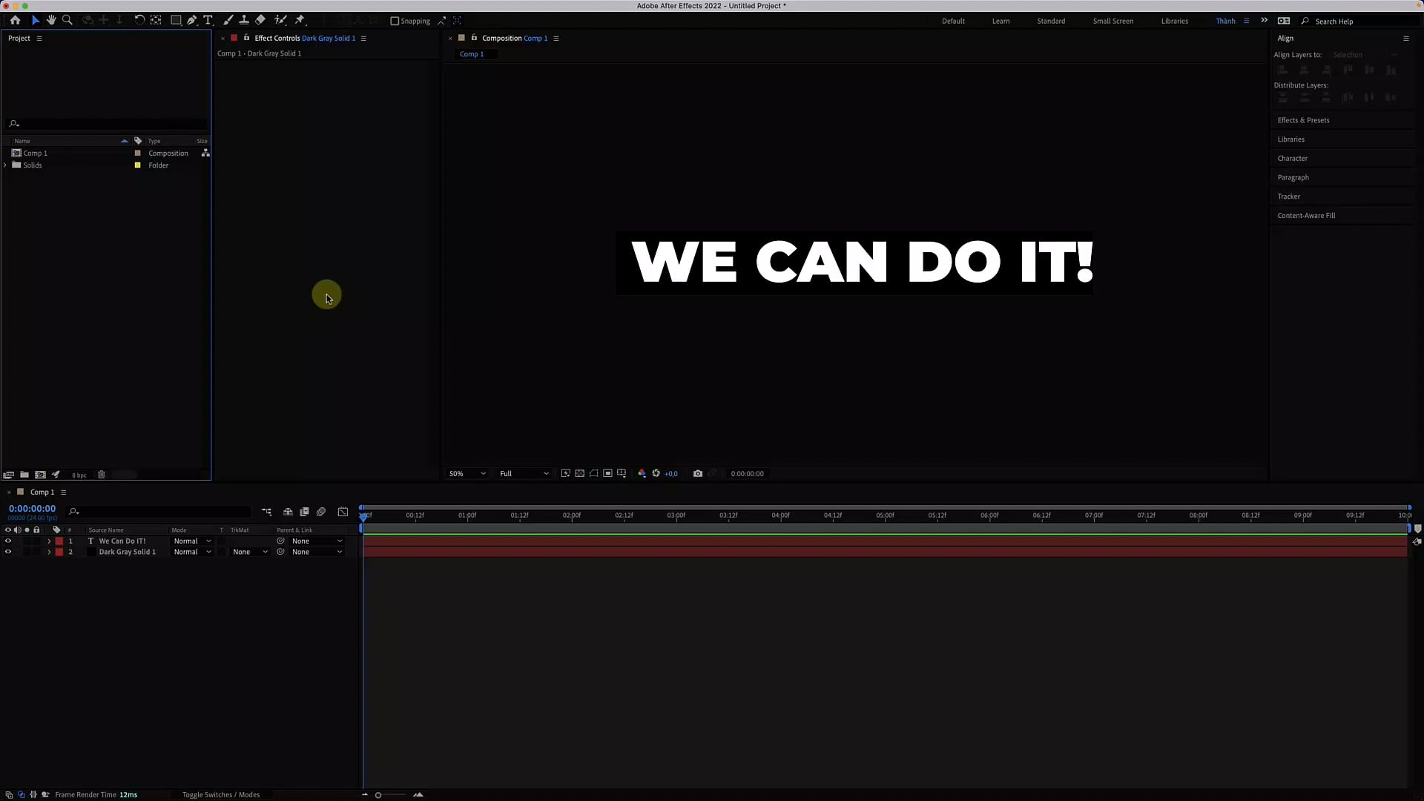
Task: Open Mode dropdown for We Can Do IT! layer
Action: [x=192, y=541]
